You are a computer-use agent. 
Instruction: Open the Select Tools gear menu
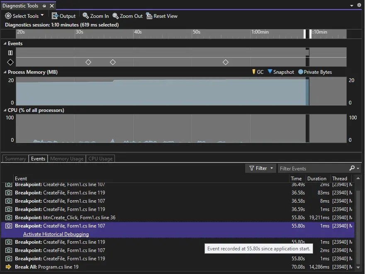point(24,16)
